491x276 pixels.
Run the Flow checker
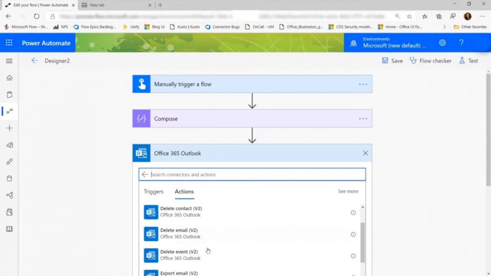[x=430, y=61]
